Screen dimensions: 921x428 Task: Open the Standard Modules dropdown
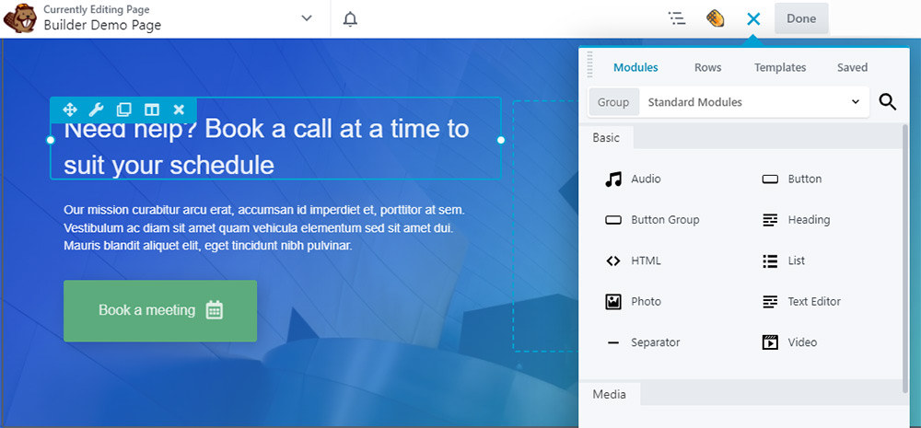[753, 102]
